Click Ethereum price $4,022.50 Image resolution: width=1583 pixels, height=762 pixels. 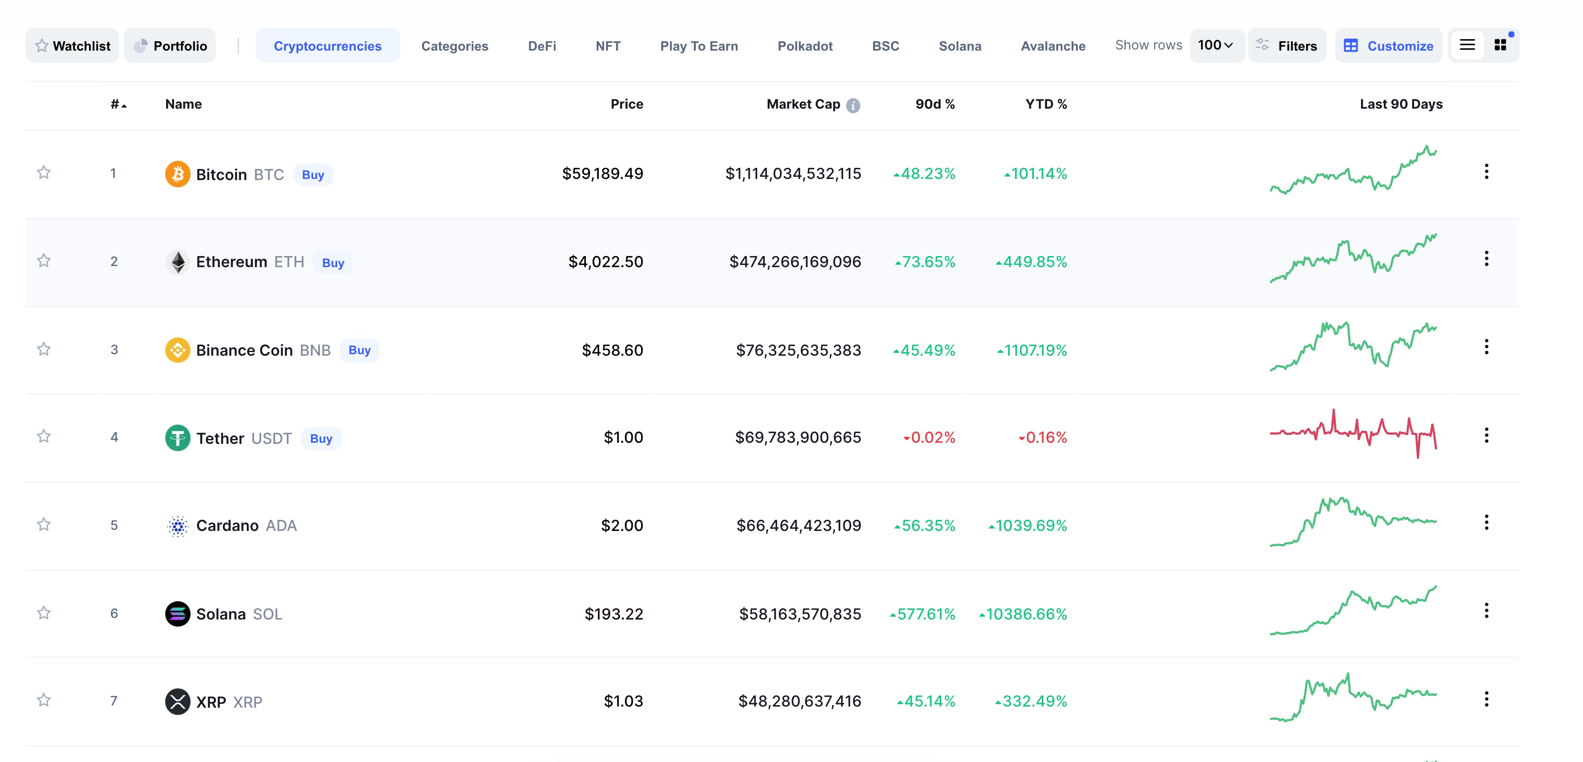(605, 262)
